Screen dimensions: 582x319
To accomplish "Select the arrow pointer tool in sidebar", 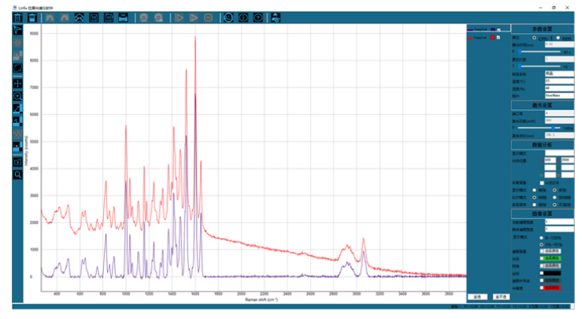I will (17, 29).
